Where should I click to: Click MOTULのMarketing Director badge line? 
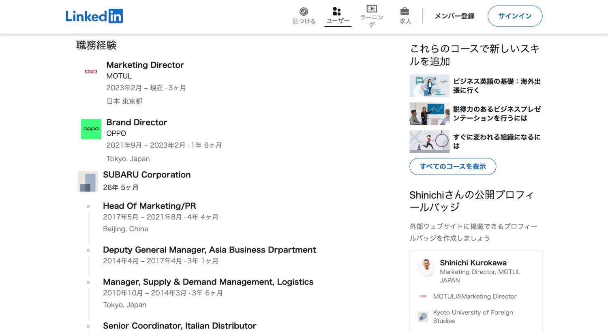coord(475,297)
